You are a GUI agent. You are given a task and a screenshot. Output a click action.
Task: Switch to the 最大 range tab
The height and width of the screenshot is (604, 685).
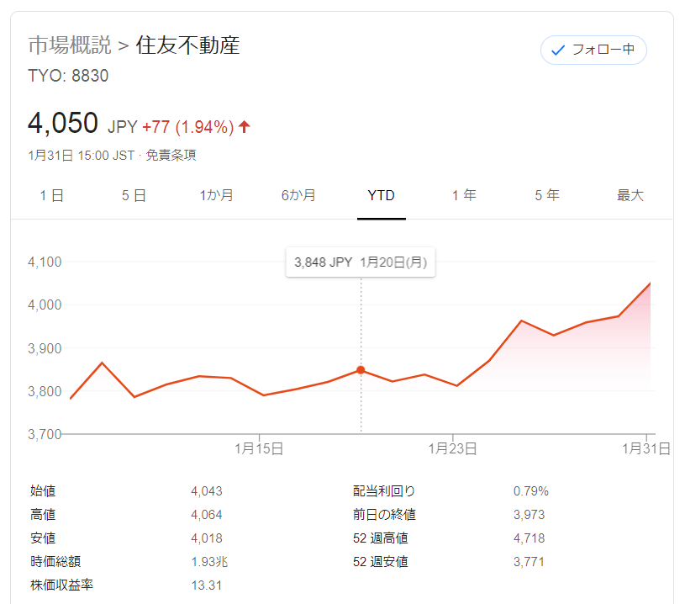(630, 195)
